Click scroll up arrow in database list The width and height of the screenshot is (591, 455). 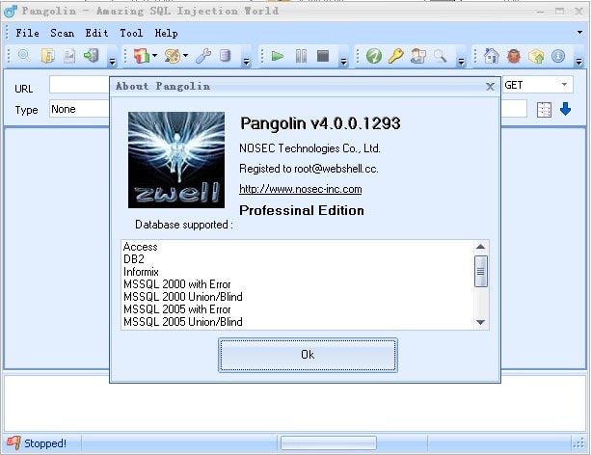(x=480, y=247)
